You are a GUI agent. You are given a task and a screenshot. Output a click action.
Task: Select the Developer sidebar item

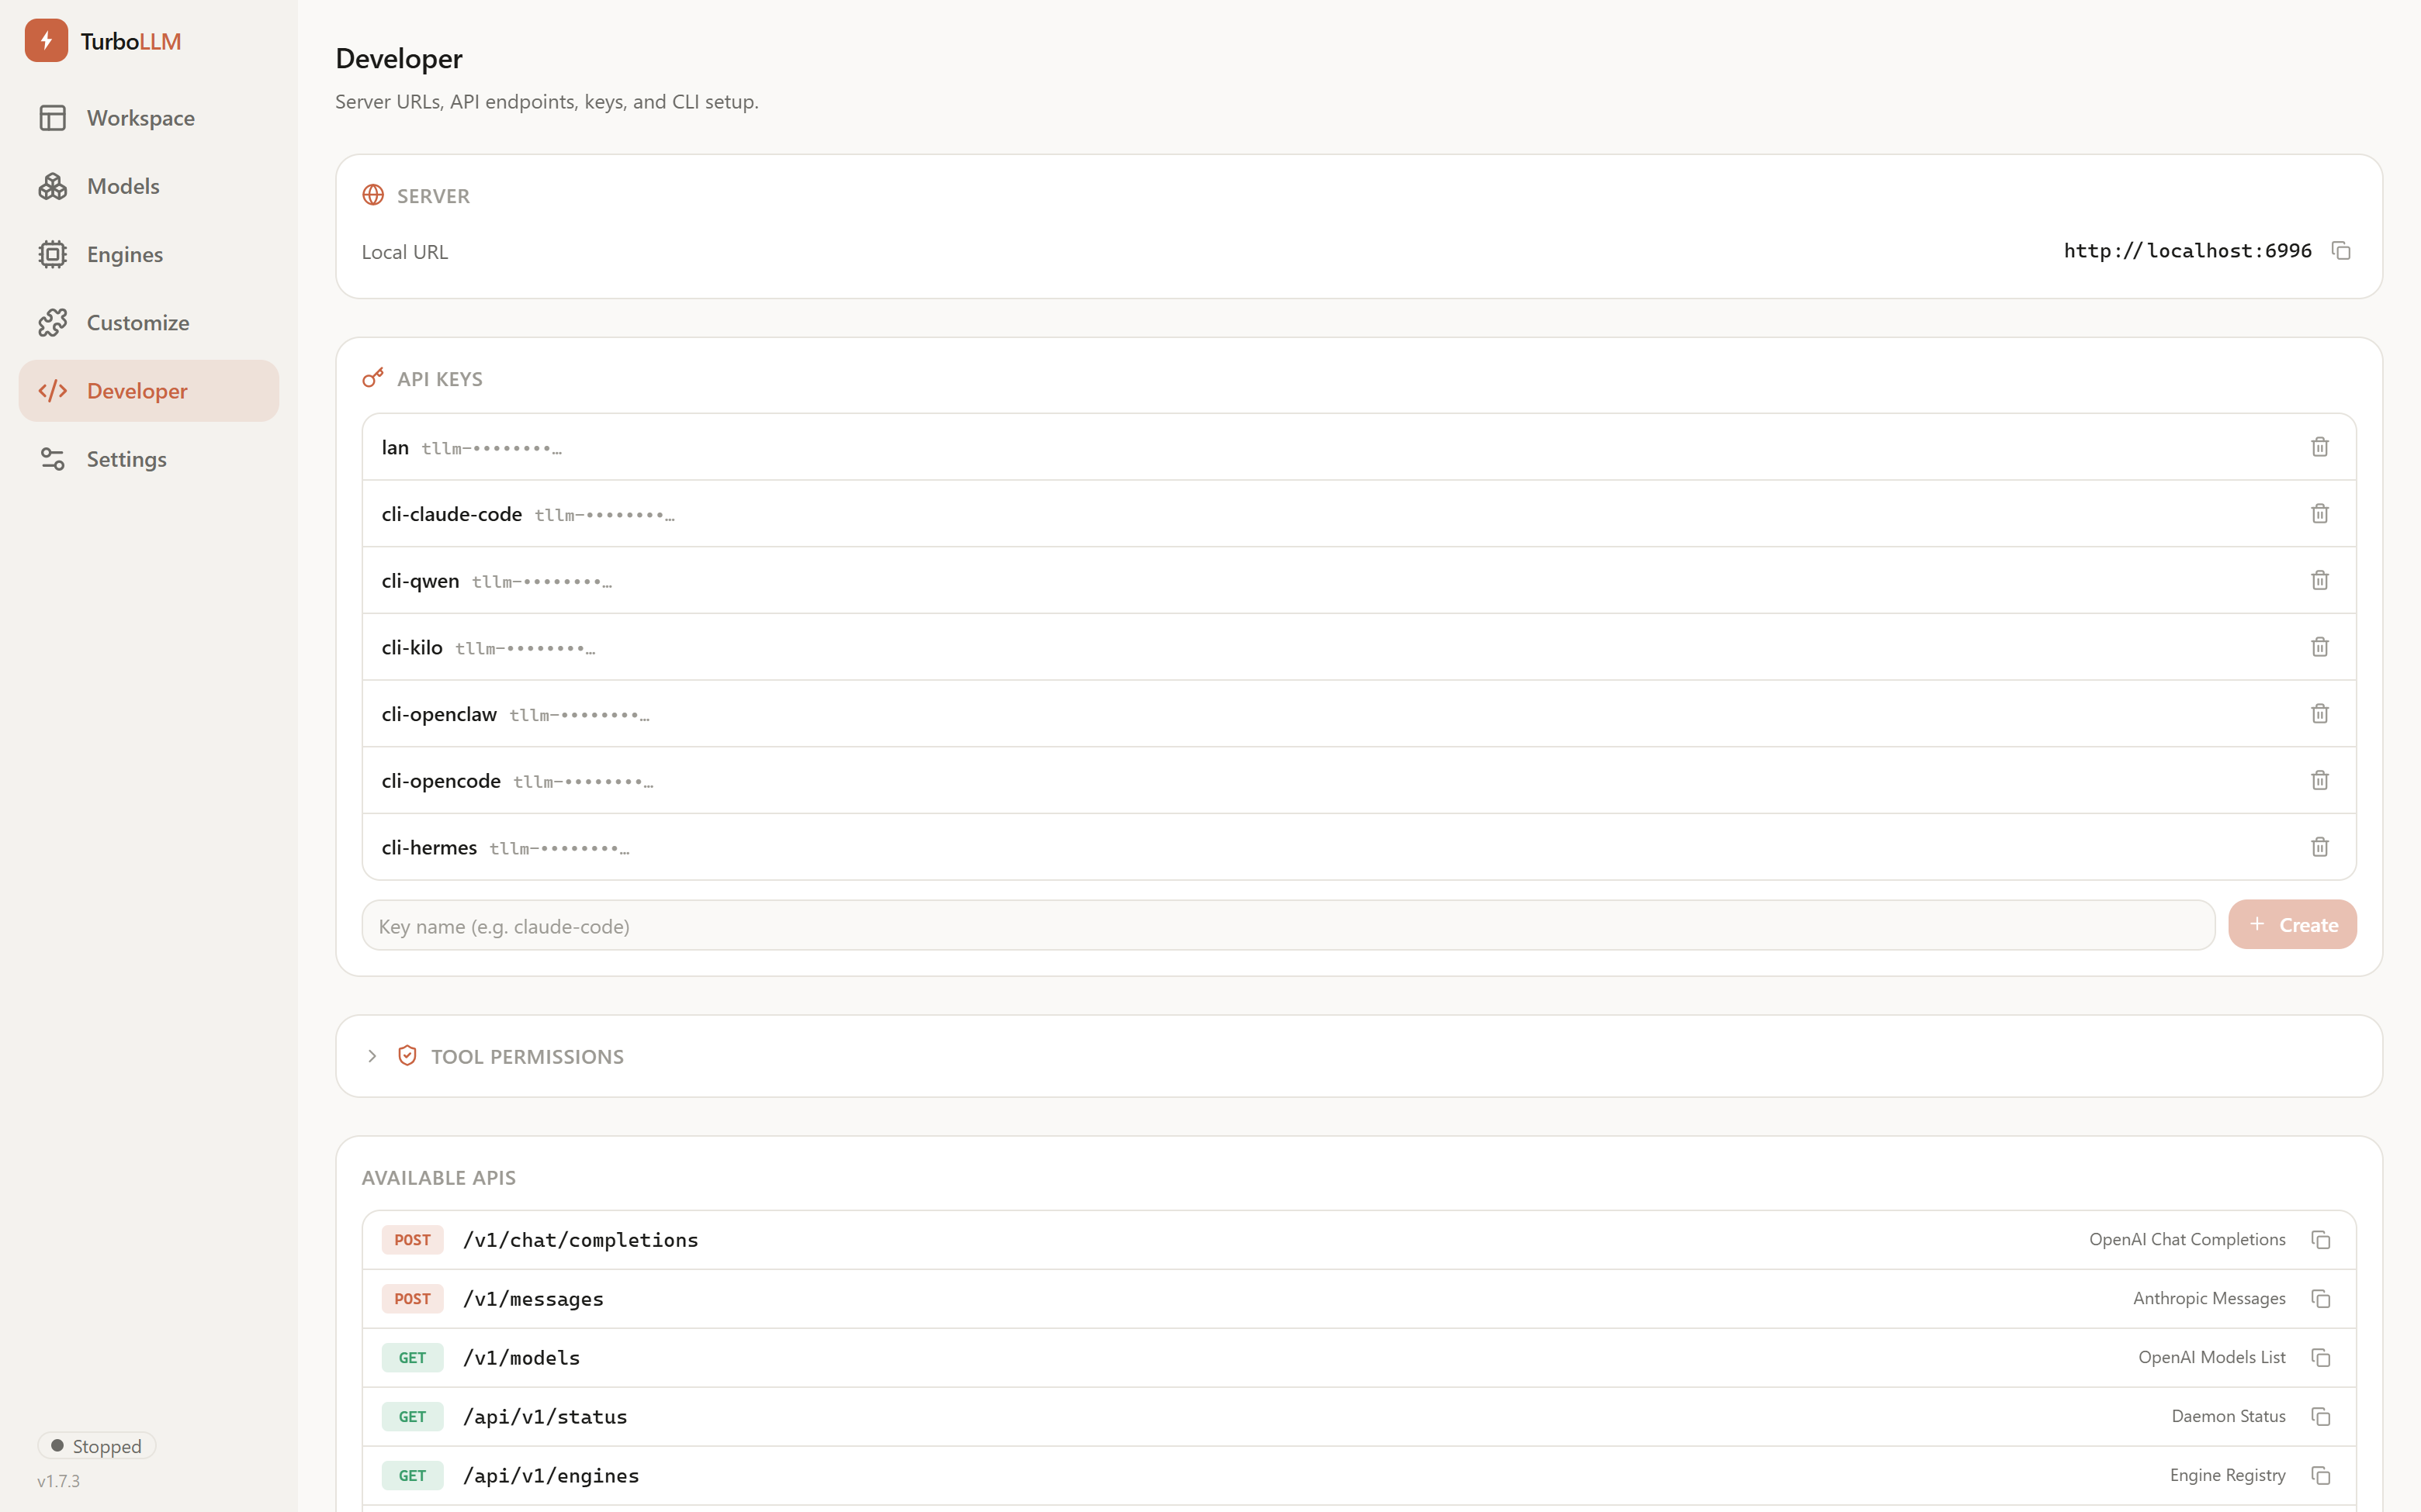148,391
